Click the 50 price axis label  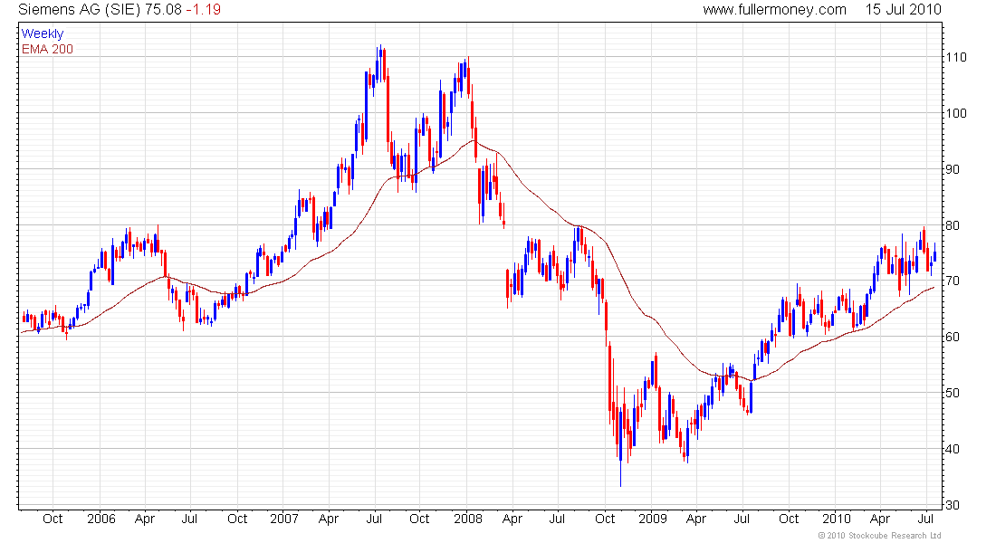click(953, 393)
